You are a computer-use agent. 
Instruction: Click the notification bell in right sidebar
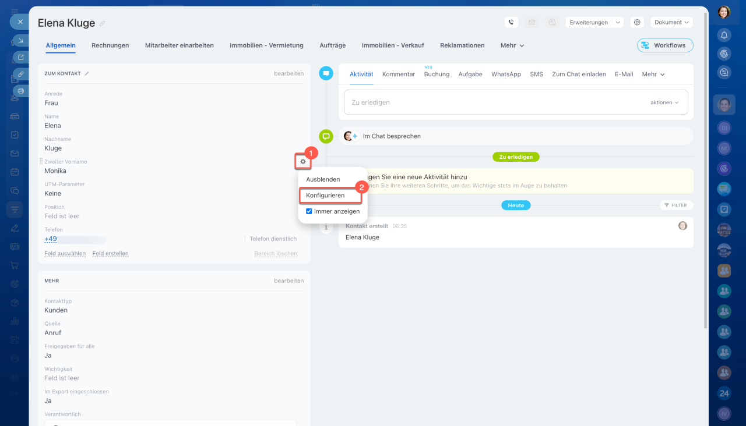pos(724,34)
